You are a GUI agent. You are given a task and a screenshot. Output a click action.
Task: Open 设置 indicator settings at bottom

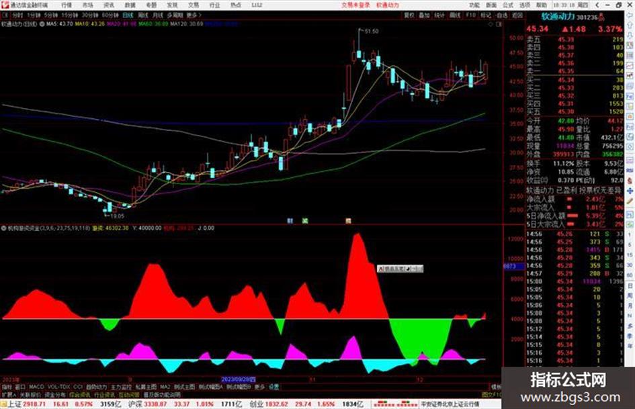pyautogui.click(x=273, y=387)
